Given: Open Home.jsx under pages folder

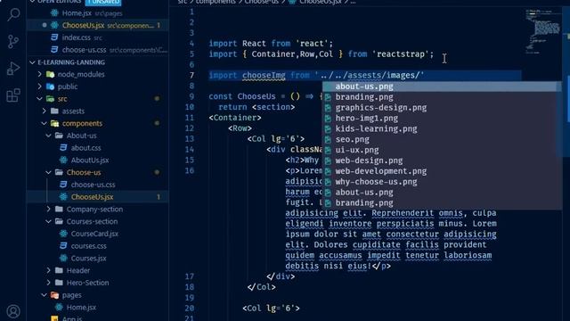Looking at the screenshot, I should point(98,307).
